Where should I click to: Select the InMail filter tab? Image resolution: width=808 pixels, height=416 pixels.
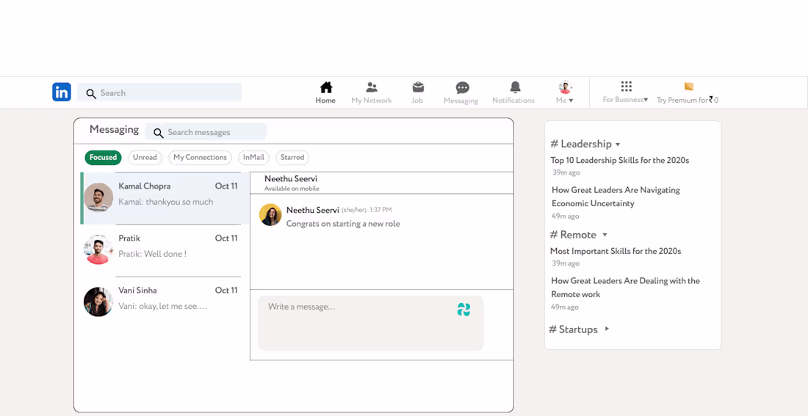pos(253,158)
